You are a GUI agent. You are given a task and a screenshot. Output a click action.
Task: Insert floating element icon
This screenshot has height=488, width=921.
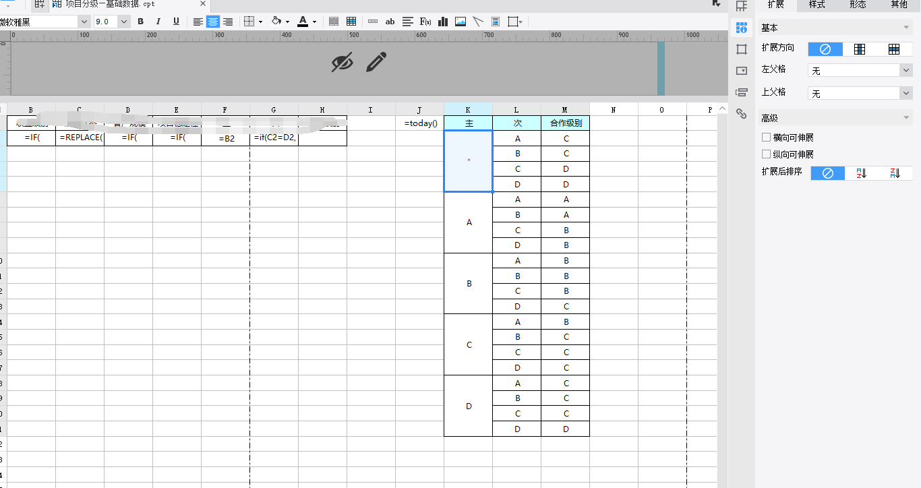[x=512, y=22]
